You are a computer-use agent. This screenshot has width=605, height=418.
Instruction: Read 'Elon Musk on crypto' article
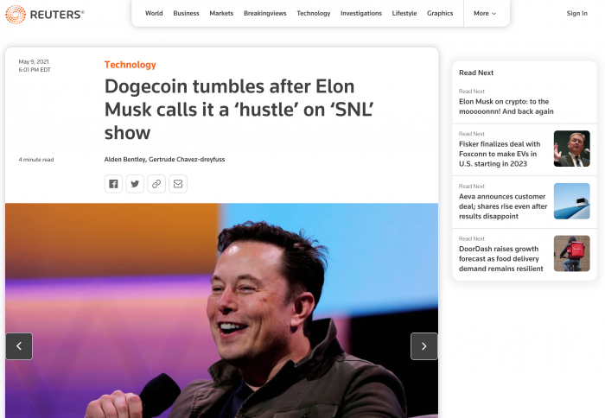coord(506,106)
